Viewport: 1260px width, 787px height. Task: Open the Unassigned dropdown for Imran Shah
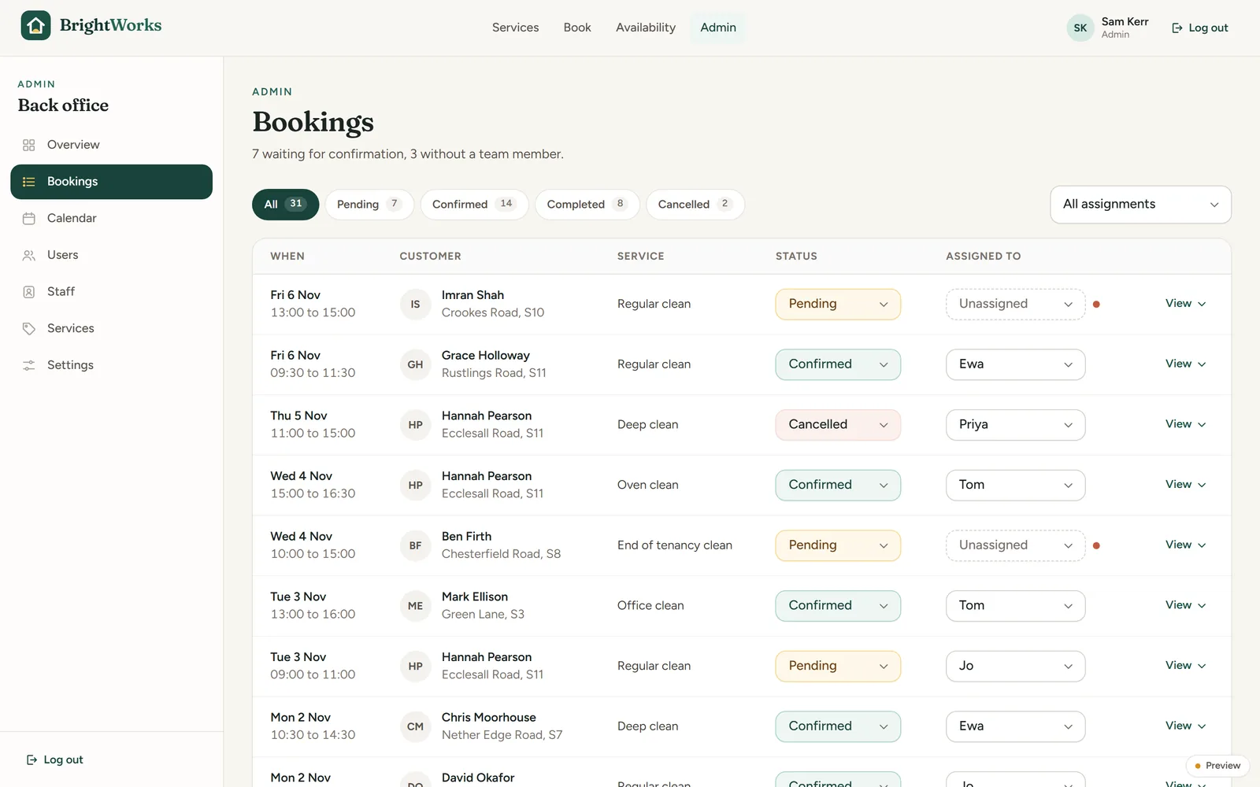[1015, 305]
